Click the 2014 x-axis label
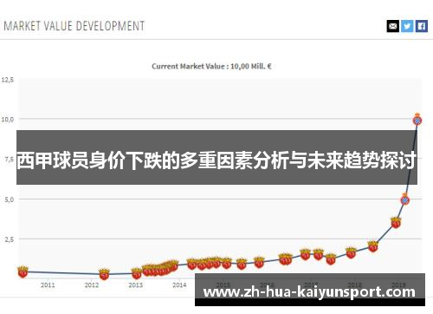This screenshot has width=433, height=314. (x=179, y=285)
